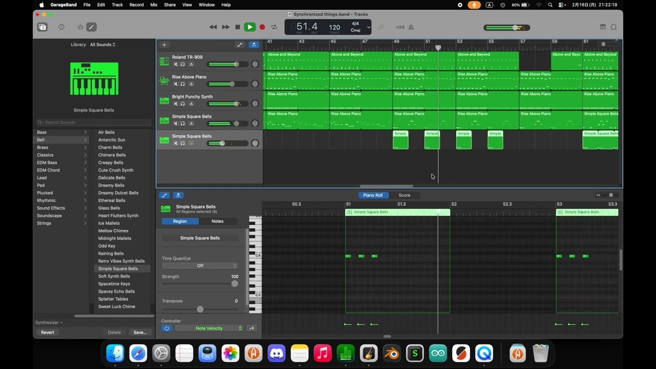Image resolution: width=656 pixels, height=369 pixels.
Task: Toggle editor automation button in piano roll
Action: click(x=164, y=195)
